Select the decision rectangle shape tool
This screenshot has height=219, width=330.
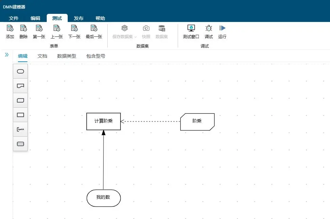tap(20, 115)
